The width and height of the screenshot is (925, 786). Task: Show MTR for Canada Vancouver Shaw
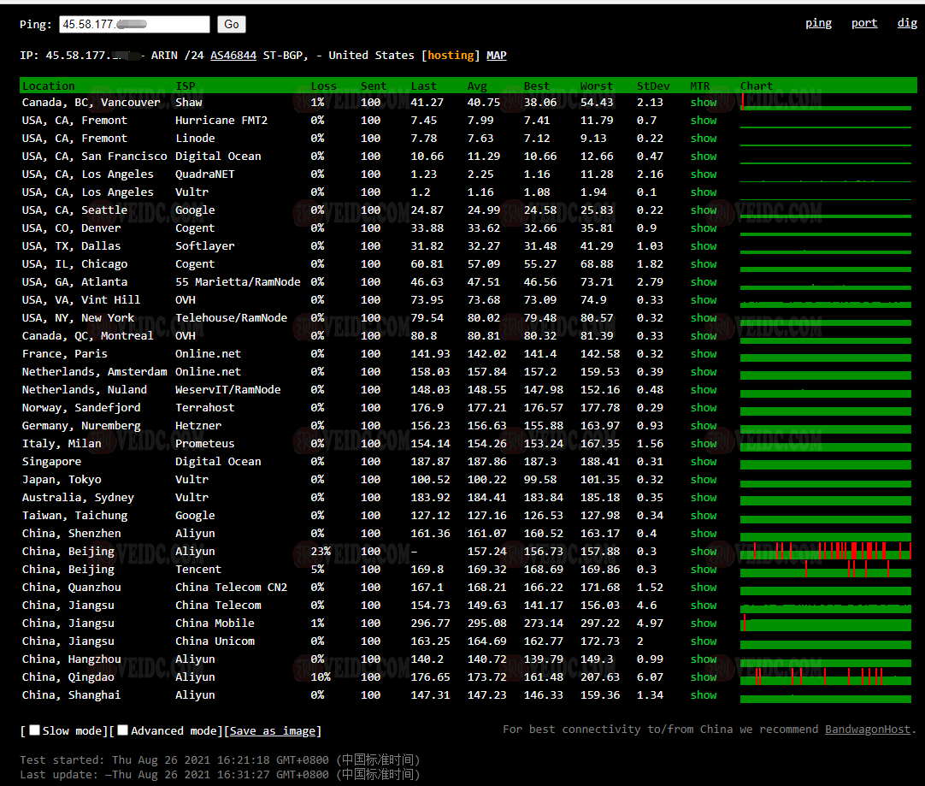pyautogui.click(x=704, y=103)
